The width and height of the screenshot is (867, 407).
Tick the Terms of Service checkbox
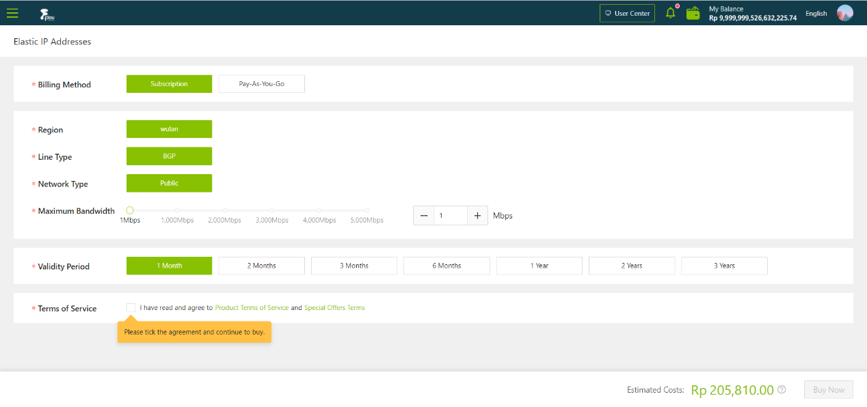[x=131, y=308]
